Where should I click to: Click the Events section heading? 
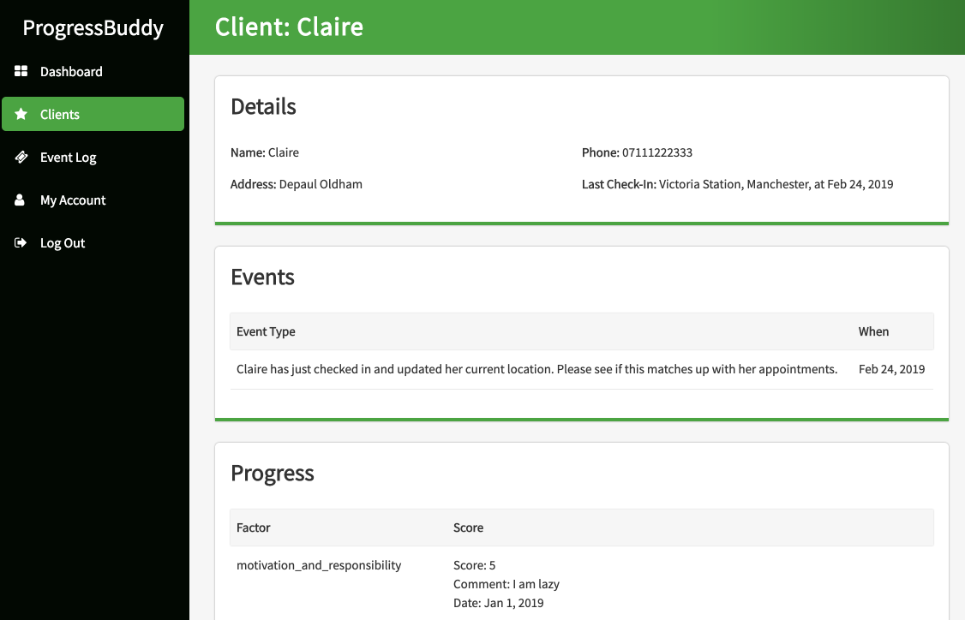click(x=263, y=277)
